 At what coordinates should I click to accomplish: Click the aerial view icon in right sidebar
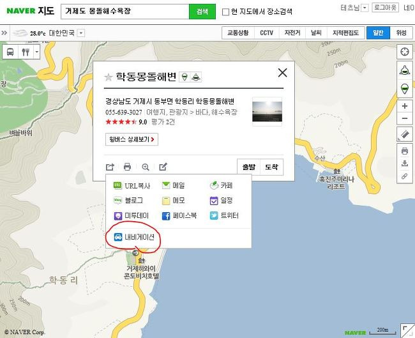pyautogui.click(x=405, y=70)
